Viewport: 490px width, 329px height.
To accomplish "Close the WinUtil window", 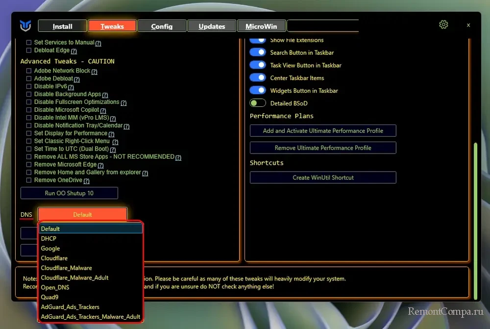I will (x=468, y=25).
